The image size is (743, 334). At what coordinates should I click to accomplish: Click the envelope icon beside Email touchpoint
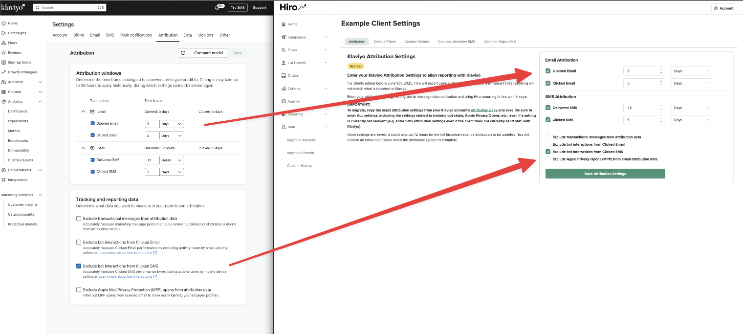point(92,111)
